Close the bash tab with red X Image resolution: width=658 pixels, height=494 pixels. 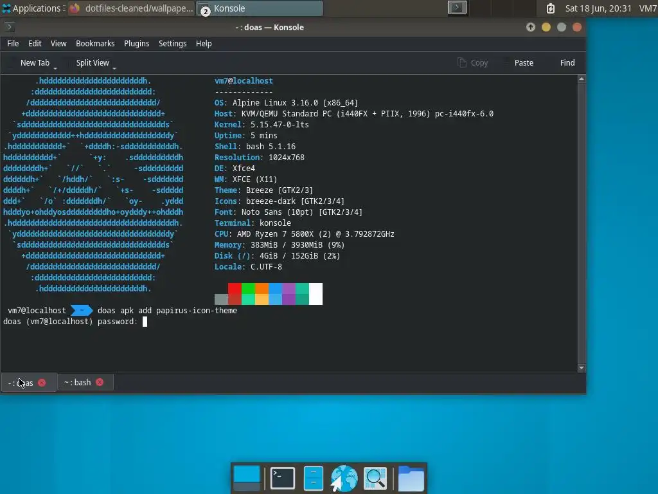point(100,382)
